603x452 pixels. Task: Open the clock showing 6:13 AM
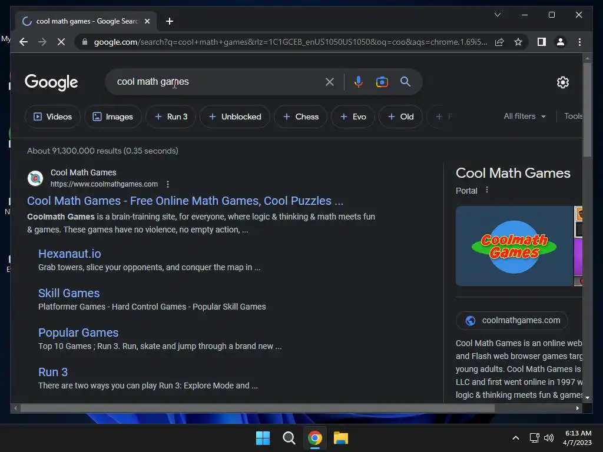tap(577, 438)
